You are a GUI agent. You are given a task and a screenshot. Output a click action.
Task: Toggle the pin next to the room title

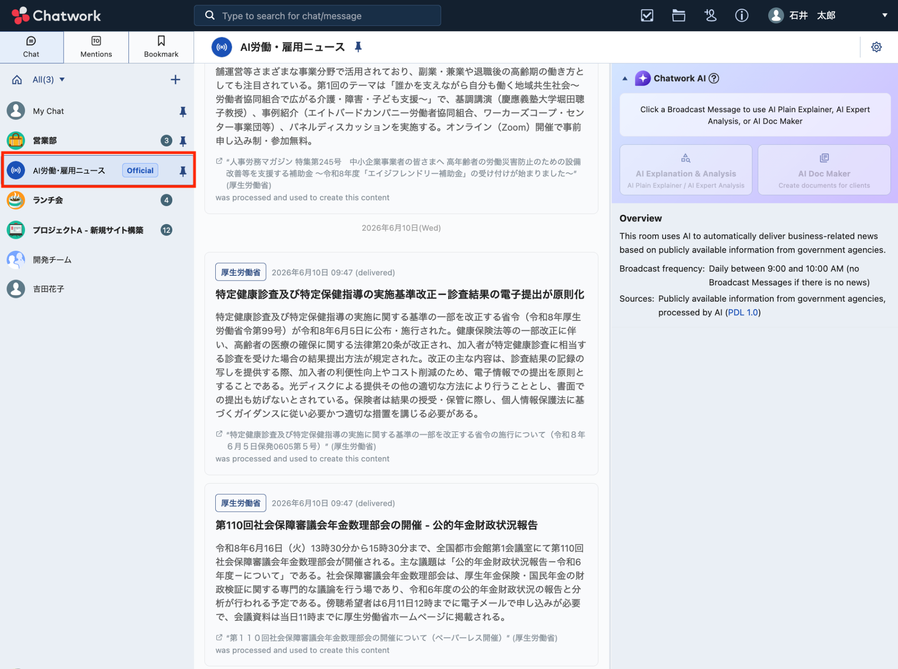(358, 47)
